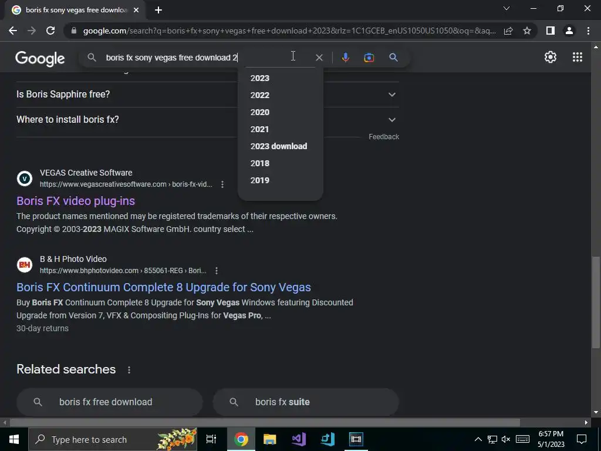Open the Windows Start menu
This screenshot has height=451, width=601.
pos(14,439)
